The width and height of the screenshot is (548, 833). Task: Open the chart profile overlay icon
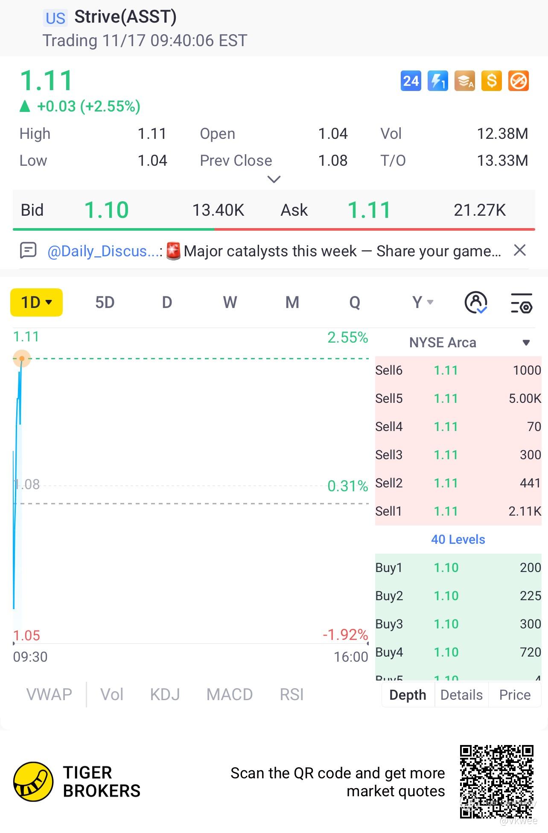coord(475,302)
